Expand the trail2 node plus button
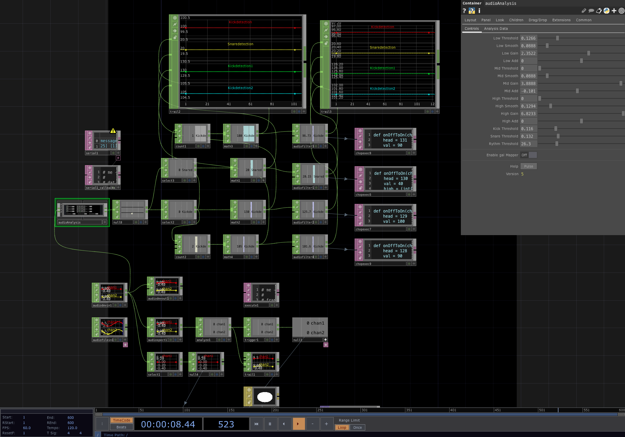625x437 pixels. pyautogui.click(x=304, y=111)
